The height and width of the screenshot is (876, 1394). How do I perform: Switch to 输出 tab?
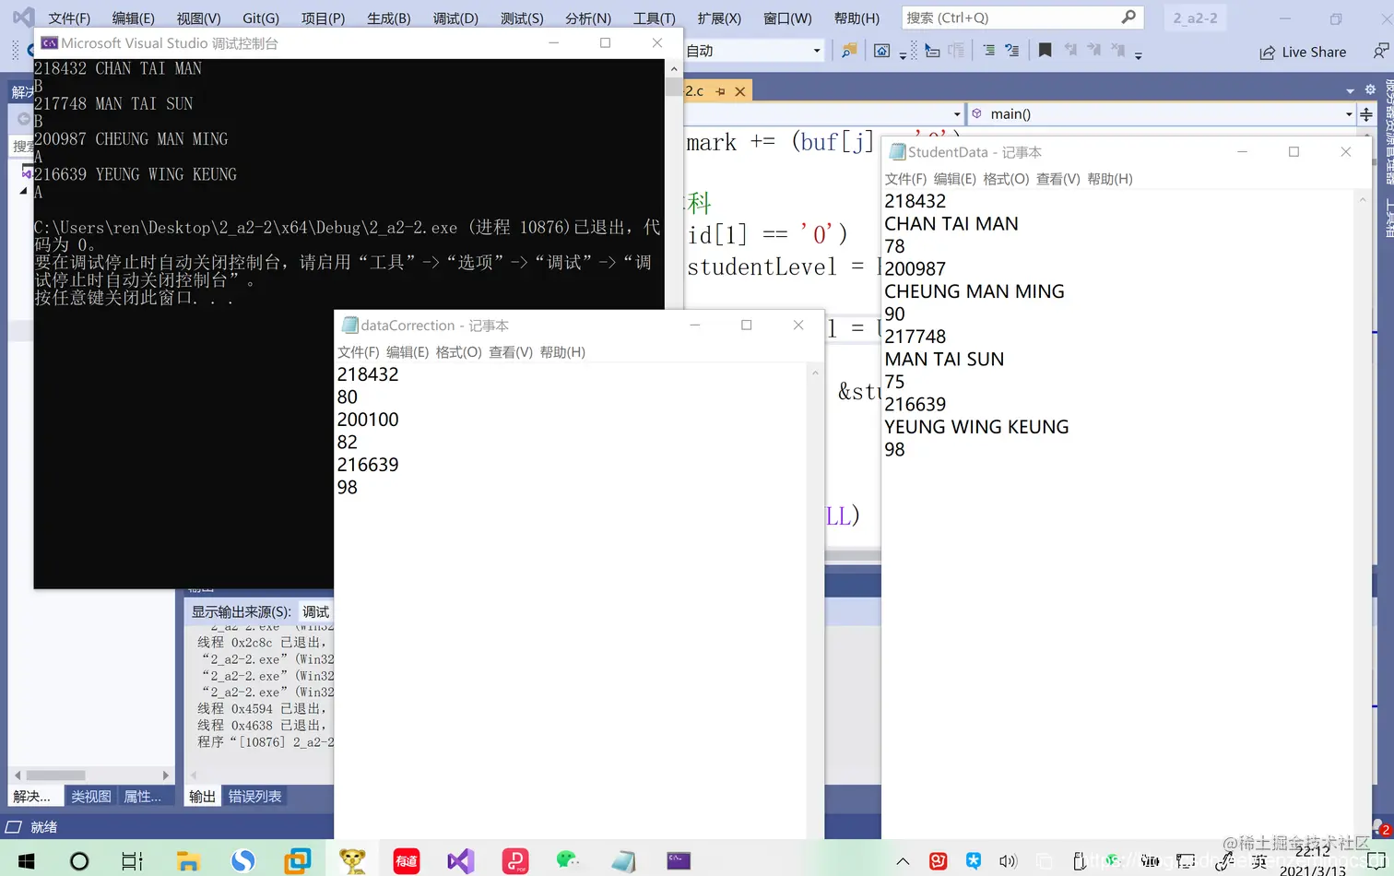click(x=203, y=797)
